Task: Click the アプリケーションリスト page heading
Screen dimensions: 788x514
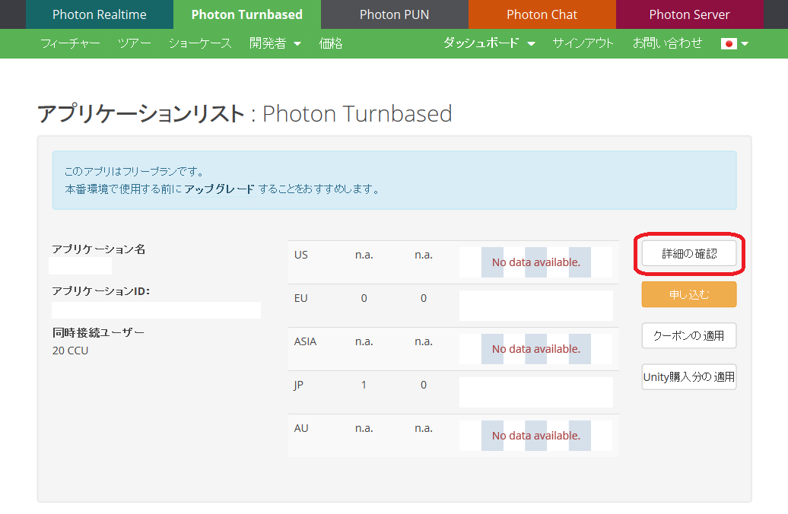Action: tap(245, 114)
